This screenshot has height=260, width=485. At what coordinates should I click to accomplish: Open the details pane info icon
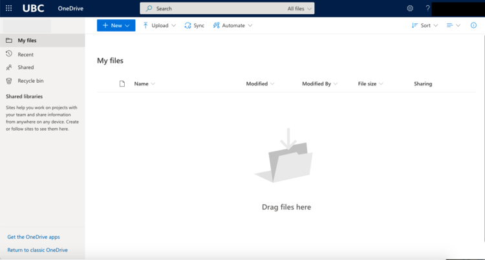(x=473, y=25)
